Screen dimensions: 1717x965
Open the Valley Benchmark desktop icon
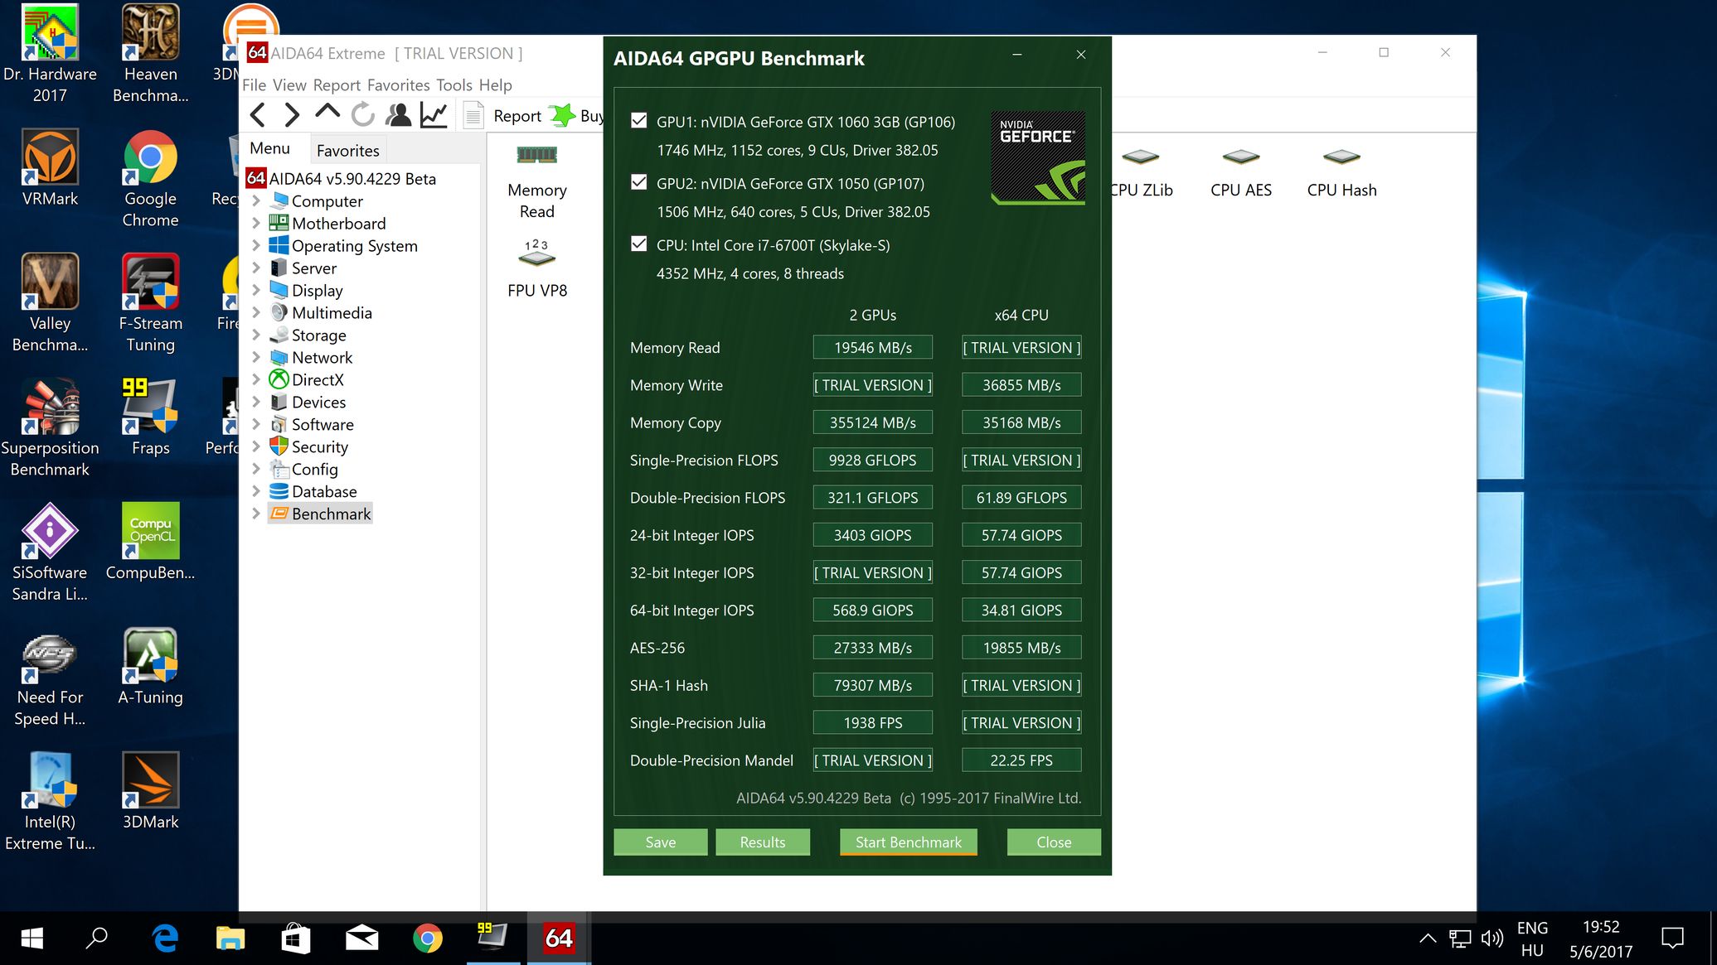[50, 303]
